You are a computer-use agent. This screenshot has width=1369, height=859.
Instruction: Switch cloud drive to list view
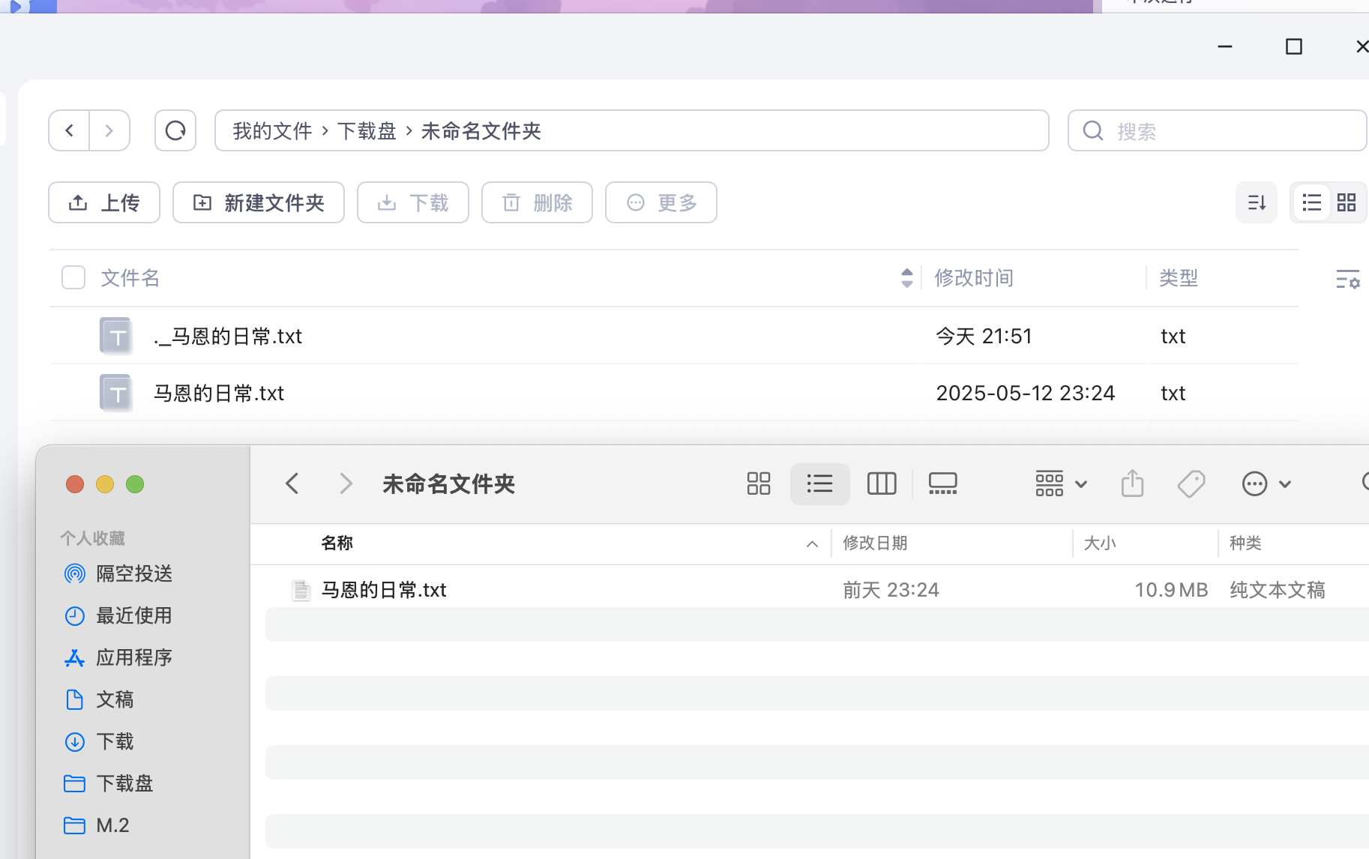tap(1312, 202)
